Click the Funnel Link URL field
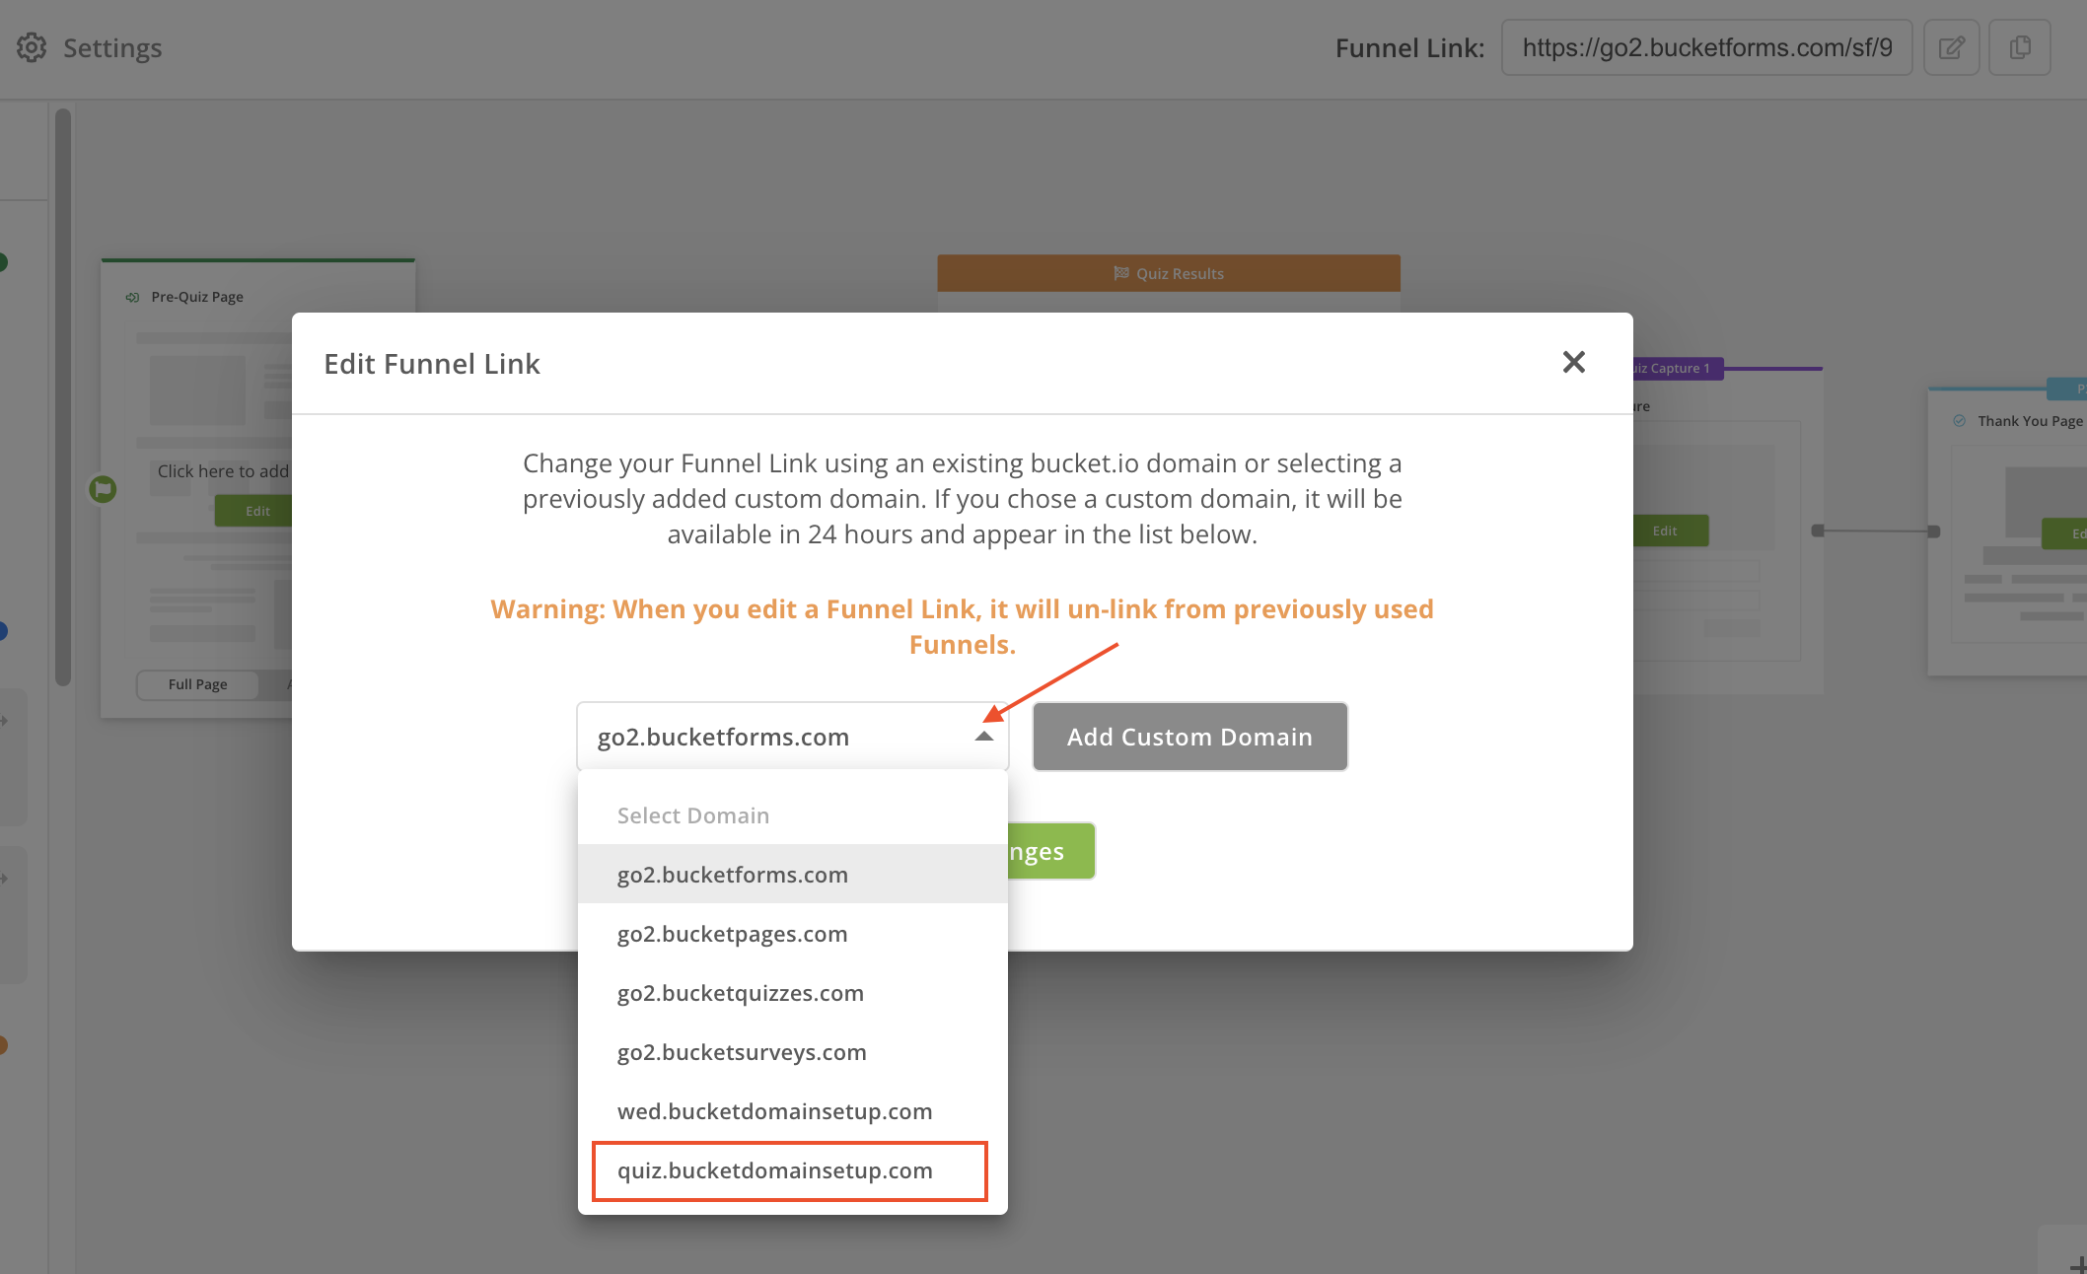2087x1274 pixels. pyautogui.click(x=1706, y=47)
